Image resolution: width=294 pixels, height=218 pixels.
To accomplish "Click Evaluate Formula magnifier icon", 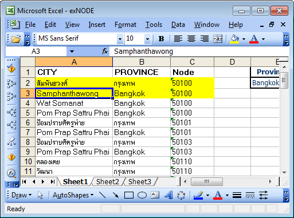I will click(x=11, y=173).
